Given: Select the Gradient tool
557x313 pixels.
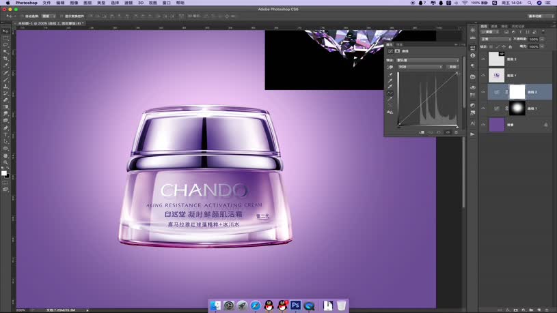Looking at the screenshot, I should tap(5, 107).
